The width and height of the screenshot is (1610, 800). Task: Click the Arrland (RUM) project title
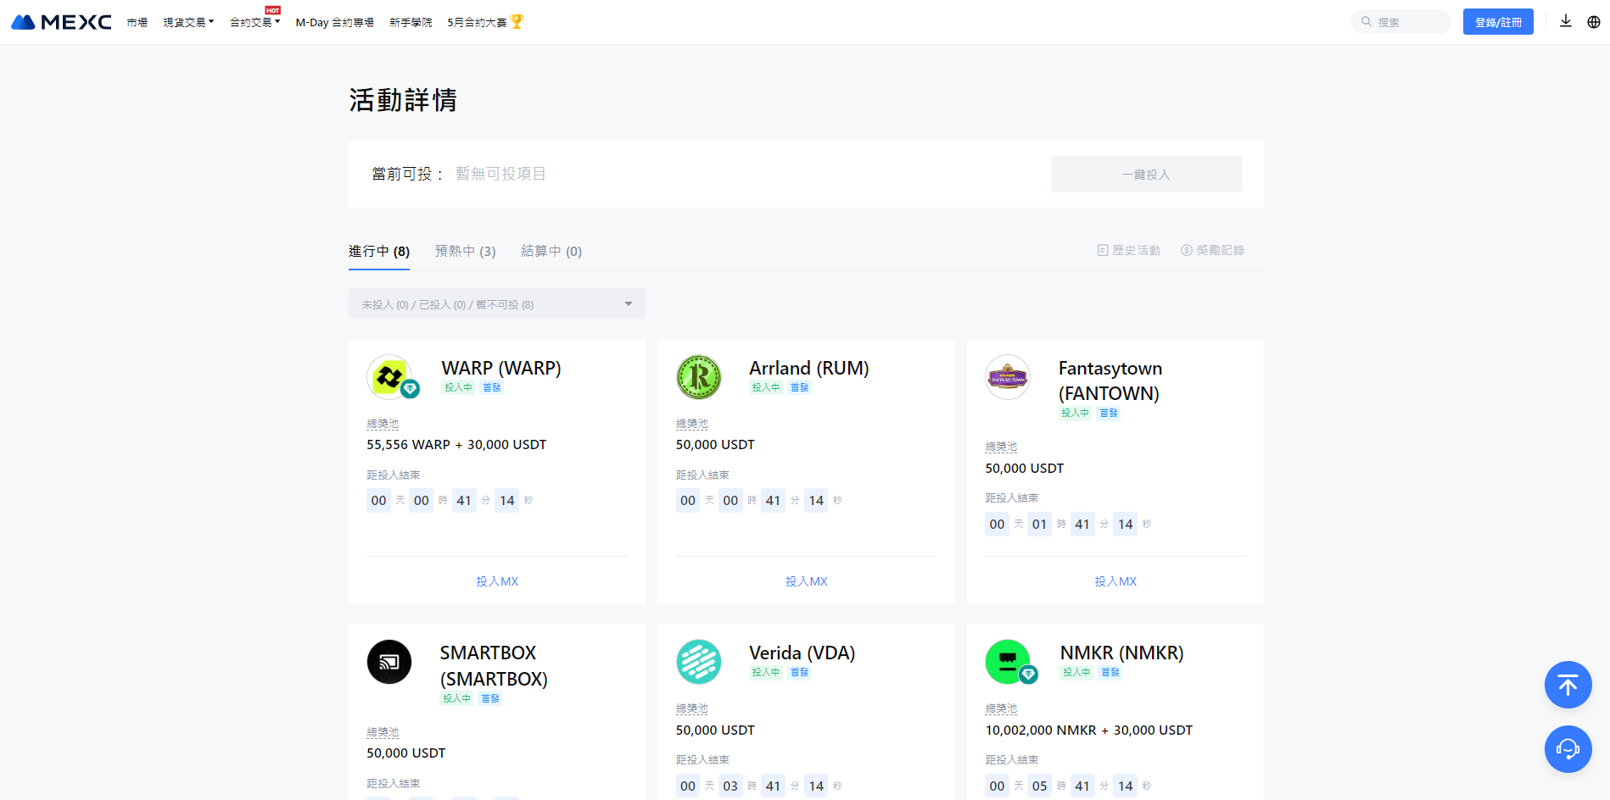click(x=809, y=368)
